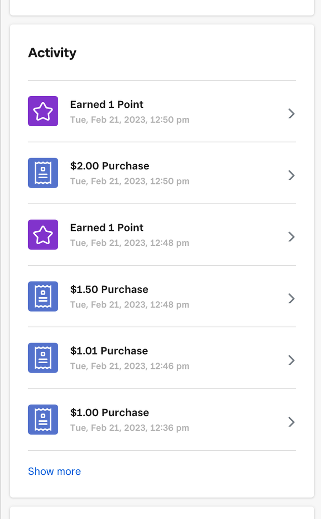The image size is (321, 519).
Task: Click the receipt icon beside $1.50 Purchase
Action: [x=43, y=296]
